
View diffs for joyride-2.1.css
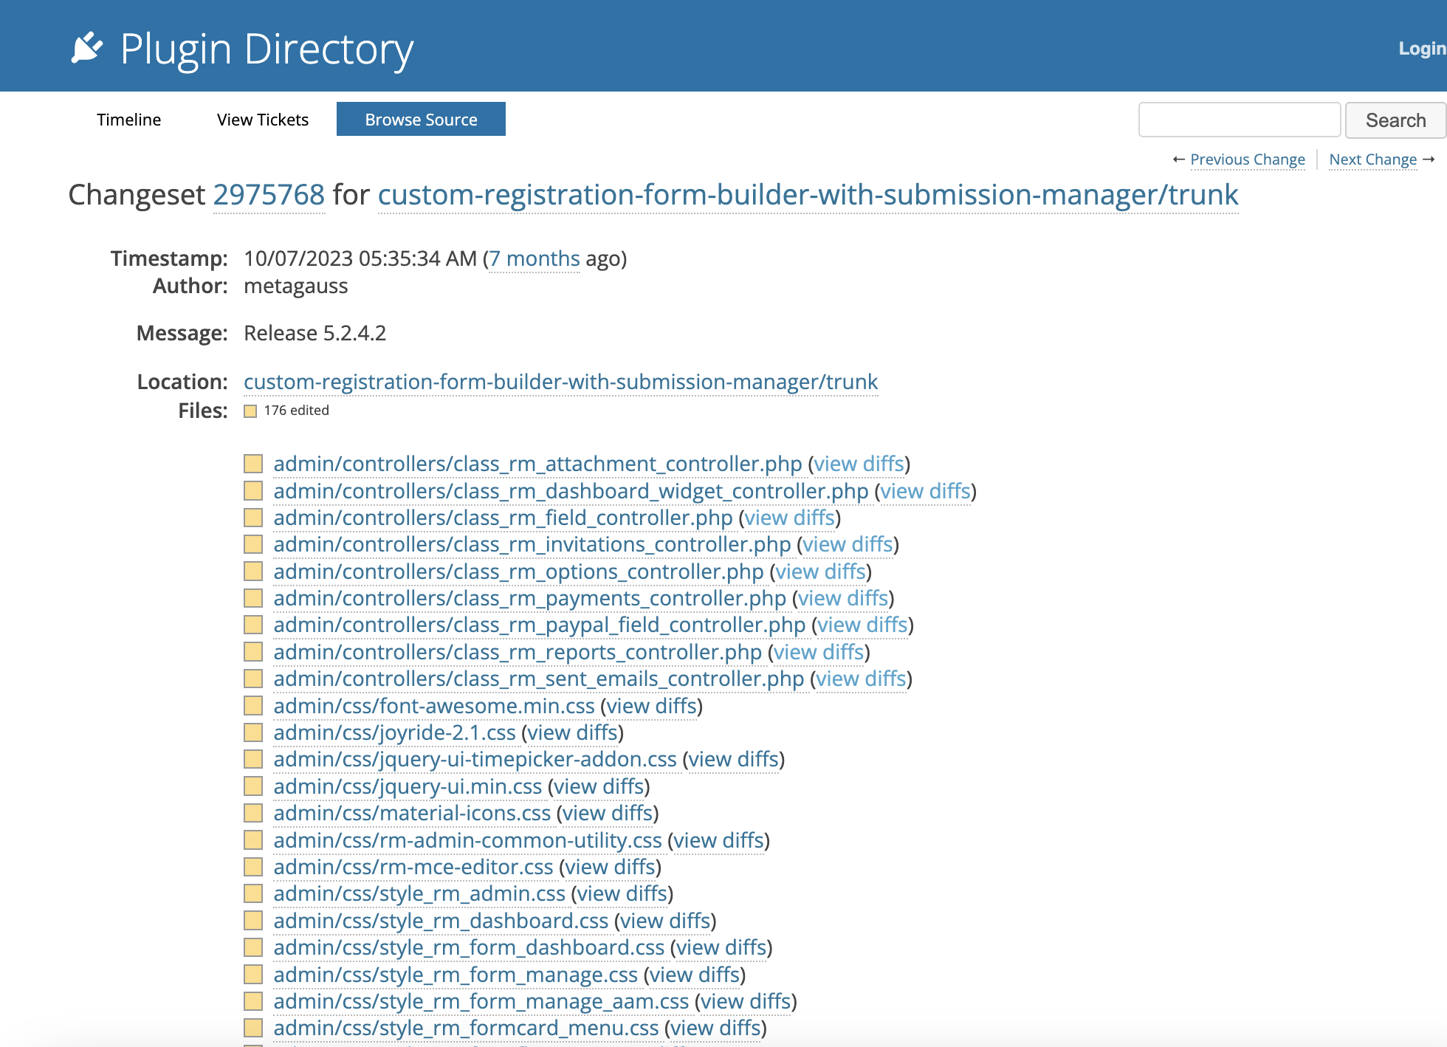pos(573,732)
